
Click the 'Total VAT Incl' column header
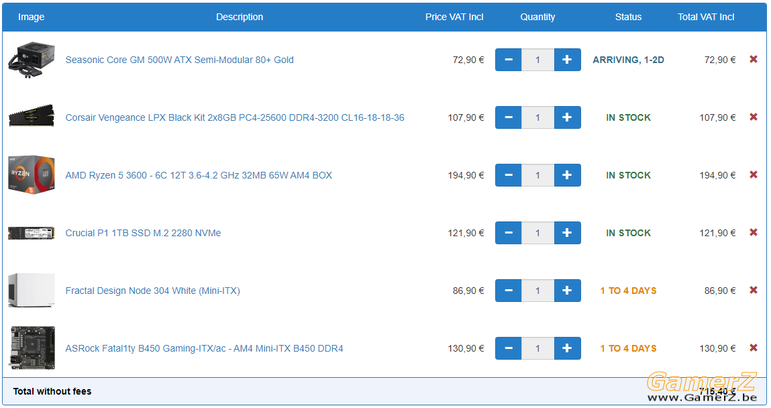[706, 17]
